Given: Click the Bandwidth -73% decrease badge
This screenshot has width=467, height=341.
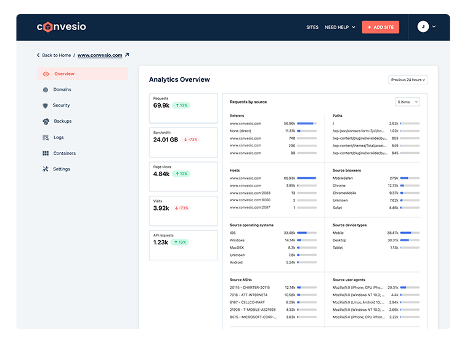Looking at the screenshot, I should tap(190, 140).
